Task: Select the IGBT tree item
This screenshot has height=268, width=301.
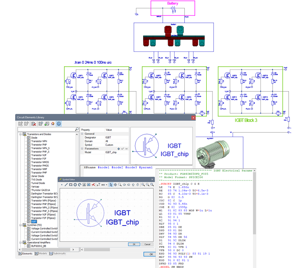Action: [34, 221]
